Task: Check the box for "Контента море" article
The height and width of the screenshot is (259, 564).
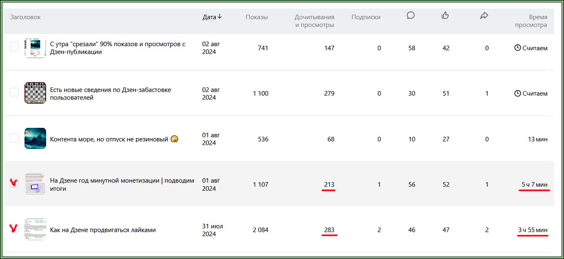Action: click(15, 138)
